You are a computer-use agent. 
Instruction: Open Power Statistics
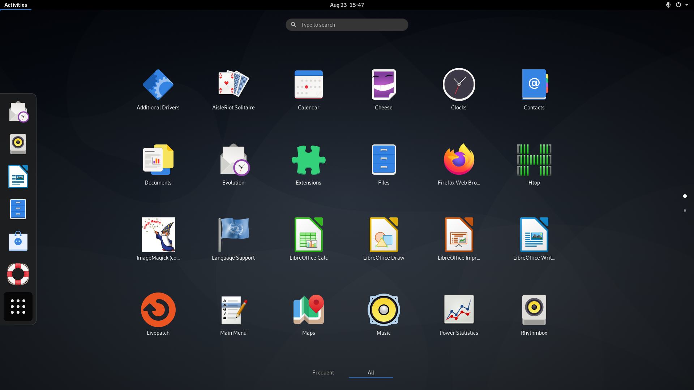[x=458, y=309]
